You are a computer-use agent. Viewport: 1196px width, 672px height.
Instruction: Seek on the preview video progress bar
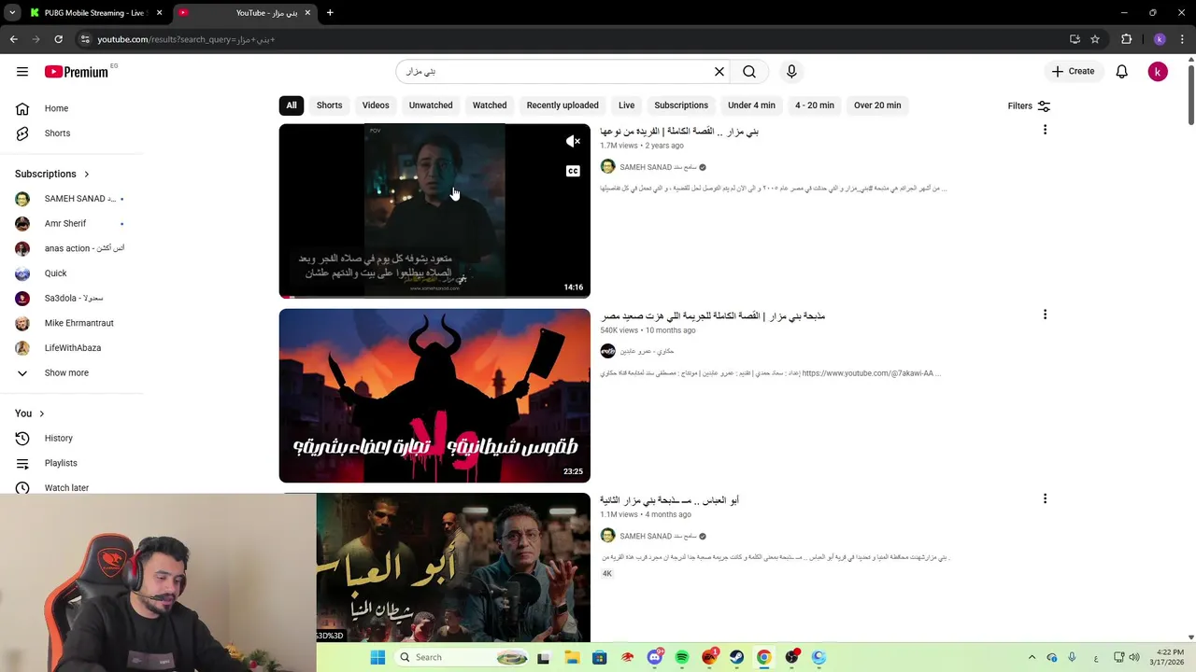[434, 297]
